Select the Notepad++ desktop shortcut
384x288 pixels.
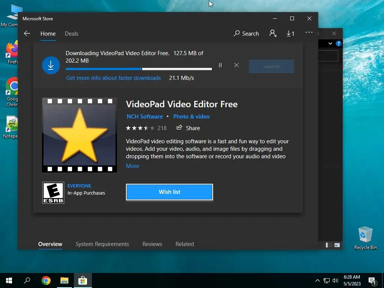11,127
